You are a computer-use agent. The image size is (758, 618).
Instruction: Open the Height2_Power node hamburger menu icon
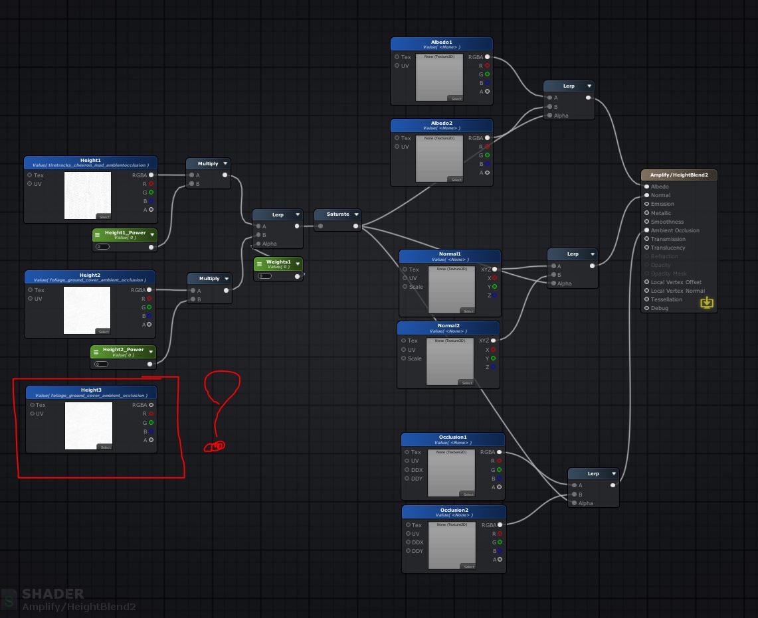(x=96, y=352)
